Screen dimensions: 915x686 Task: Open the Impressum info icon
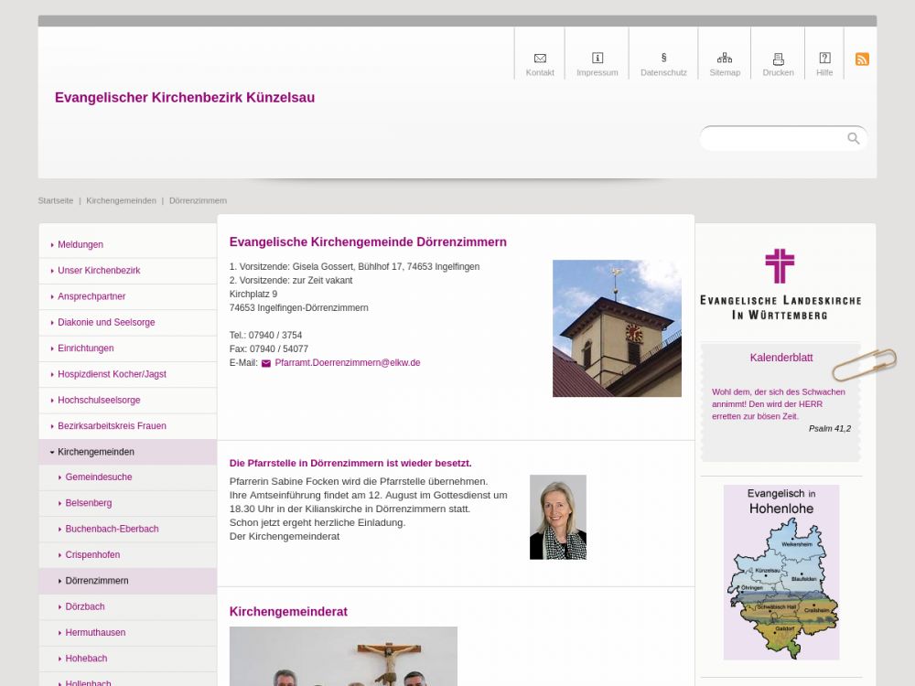[597, 59]
